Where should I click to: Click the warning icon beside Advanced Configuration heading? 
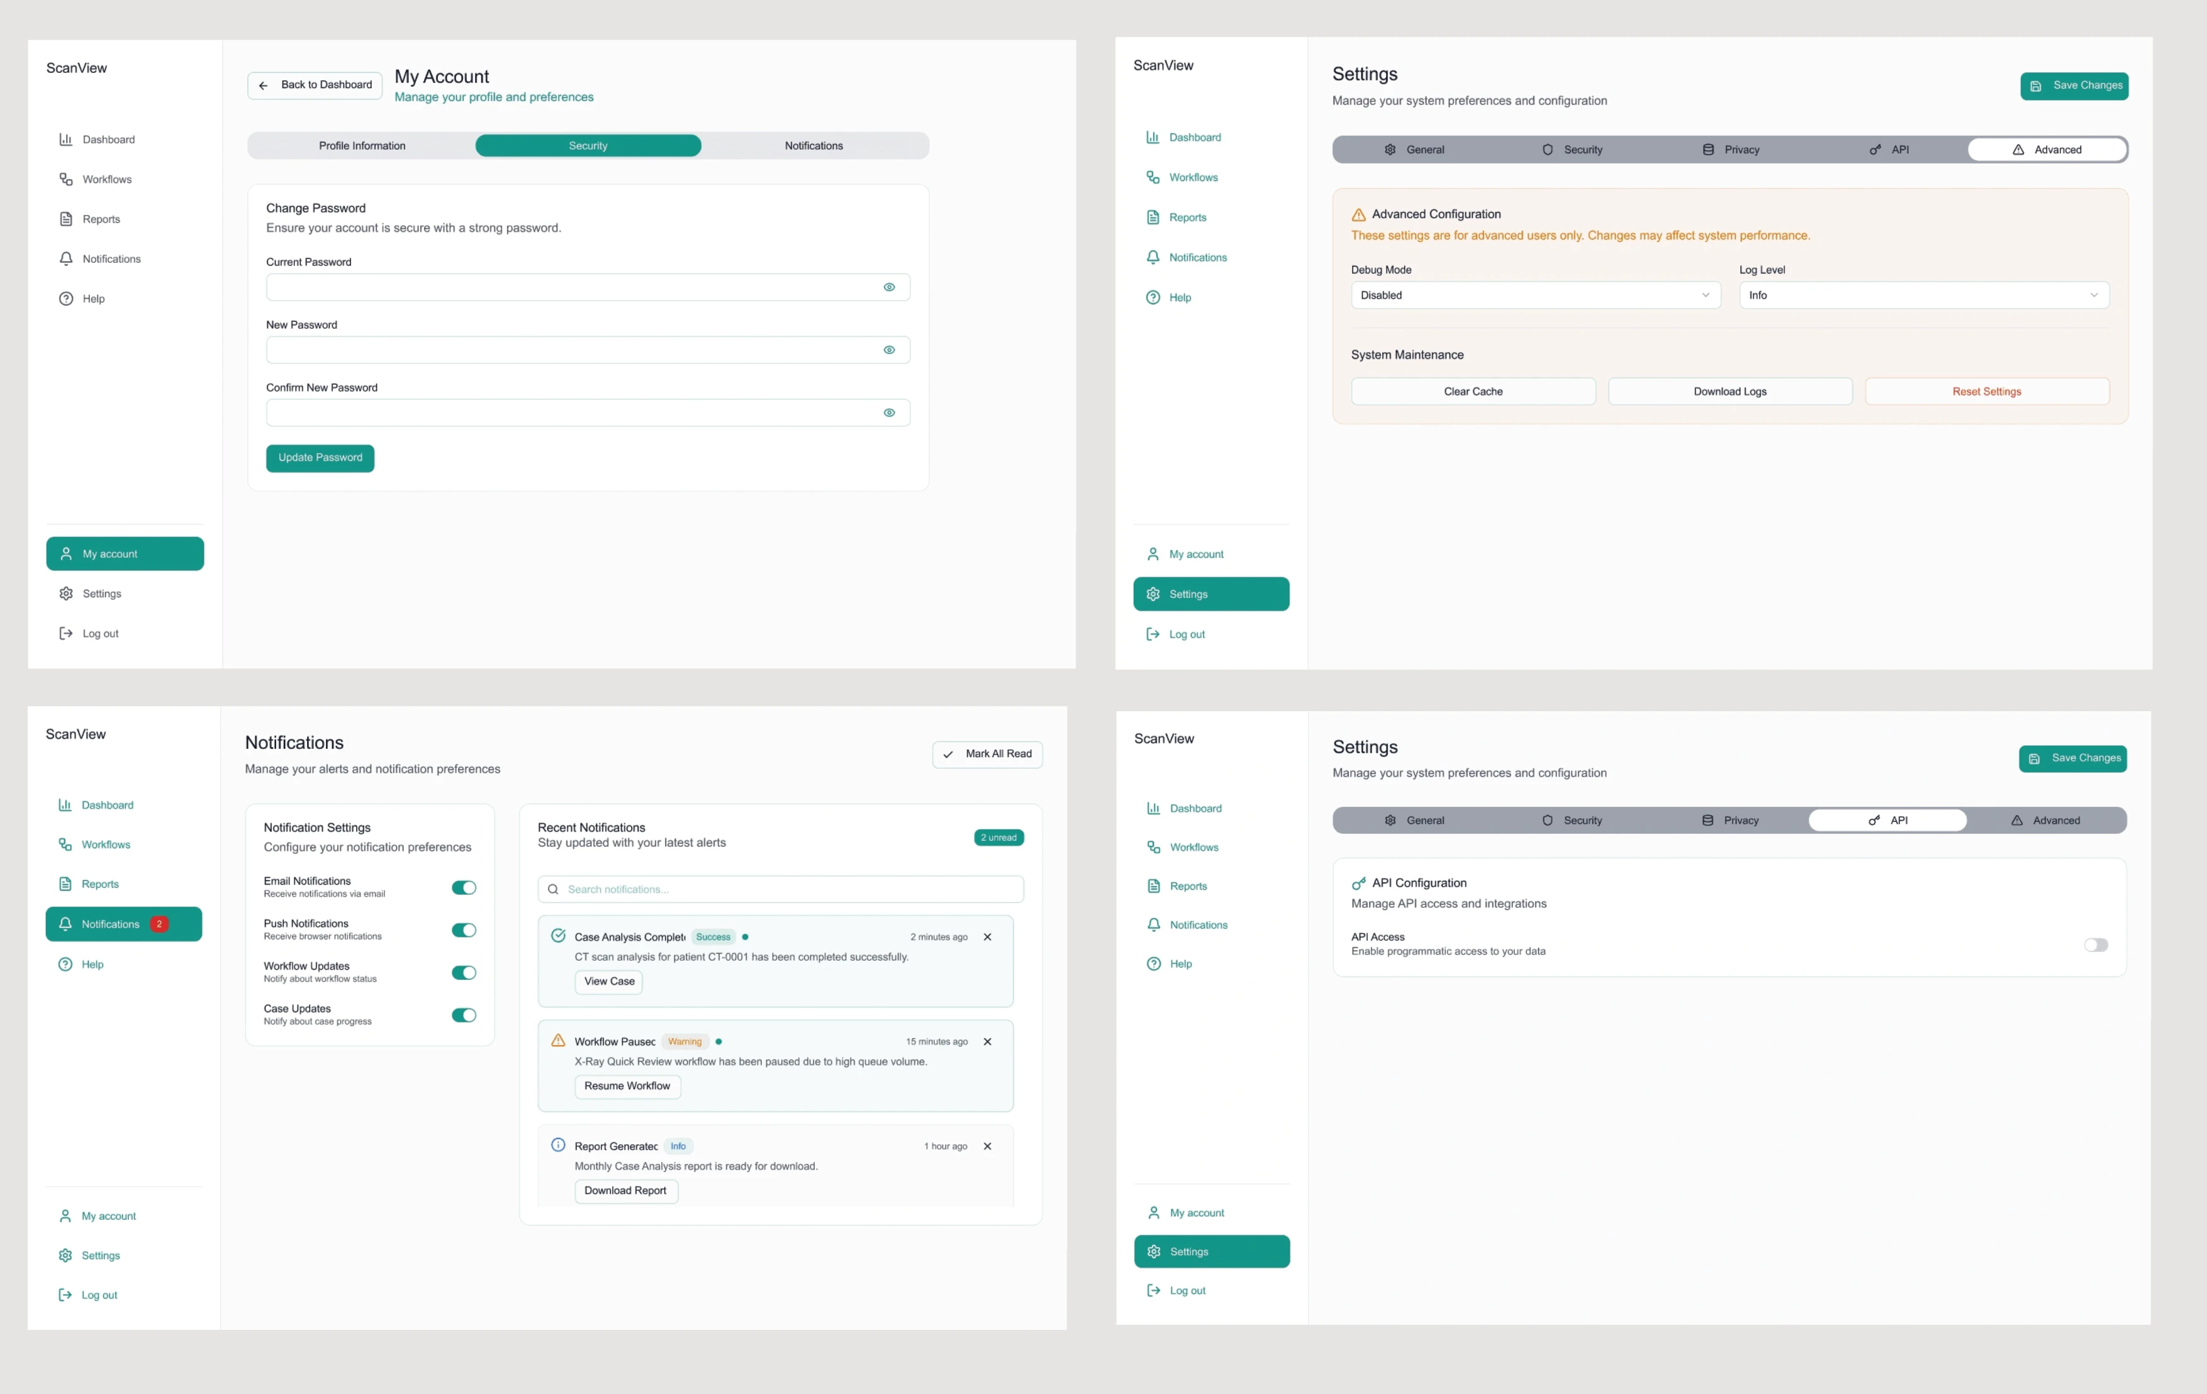coord(1358,214)
